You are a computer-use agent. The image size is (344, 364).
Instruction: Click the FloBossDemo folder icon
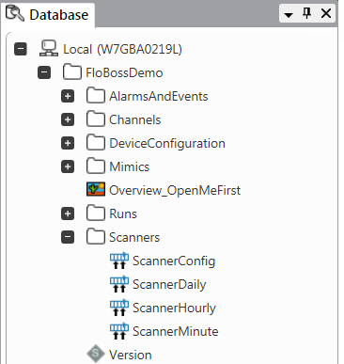[72, 72]
